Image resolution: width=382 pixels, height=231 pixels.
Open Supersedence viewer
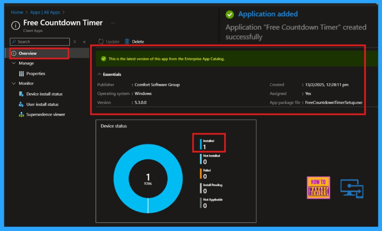pyautogui.click(x=46, y=115)
